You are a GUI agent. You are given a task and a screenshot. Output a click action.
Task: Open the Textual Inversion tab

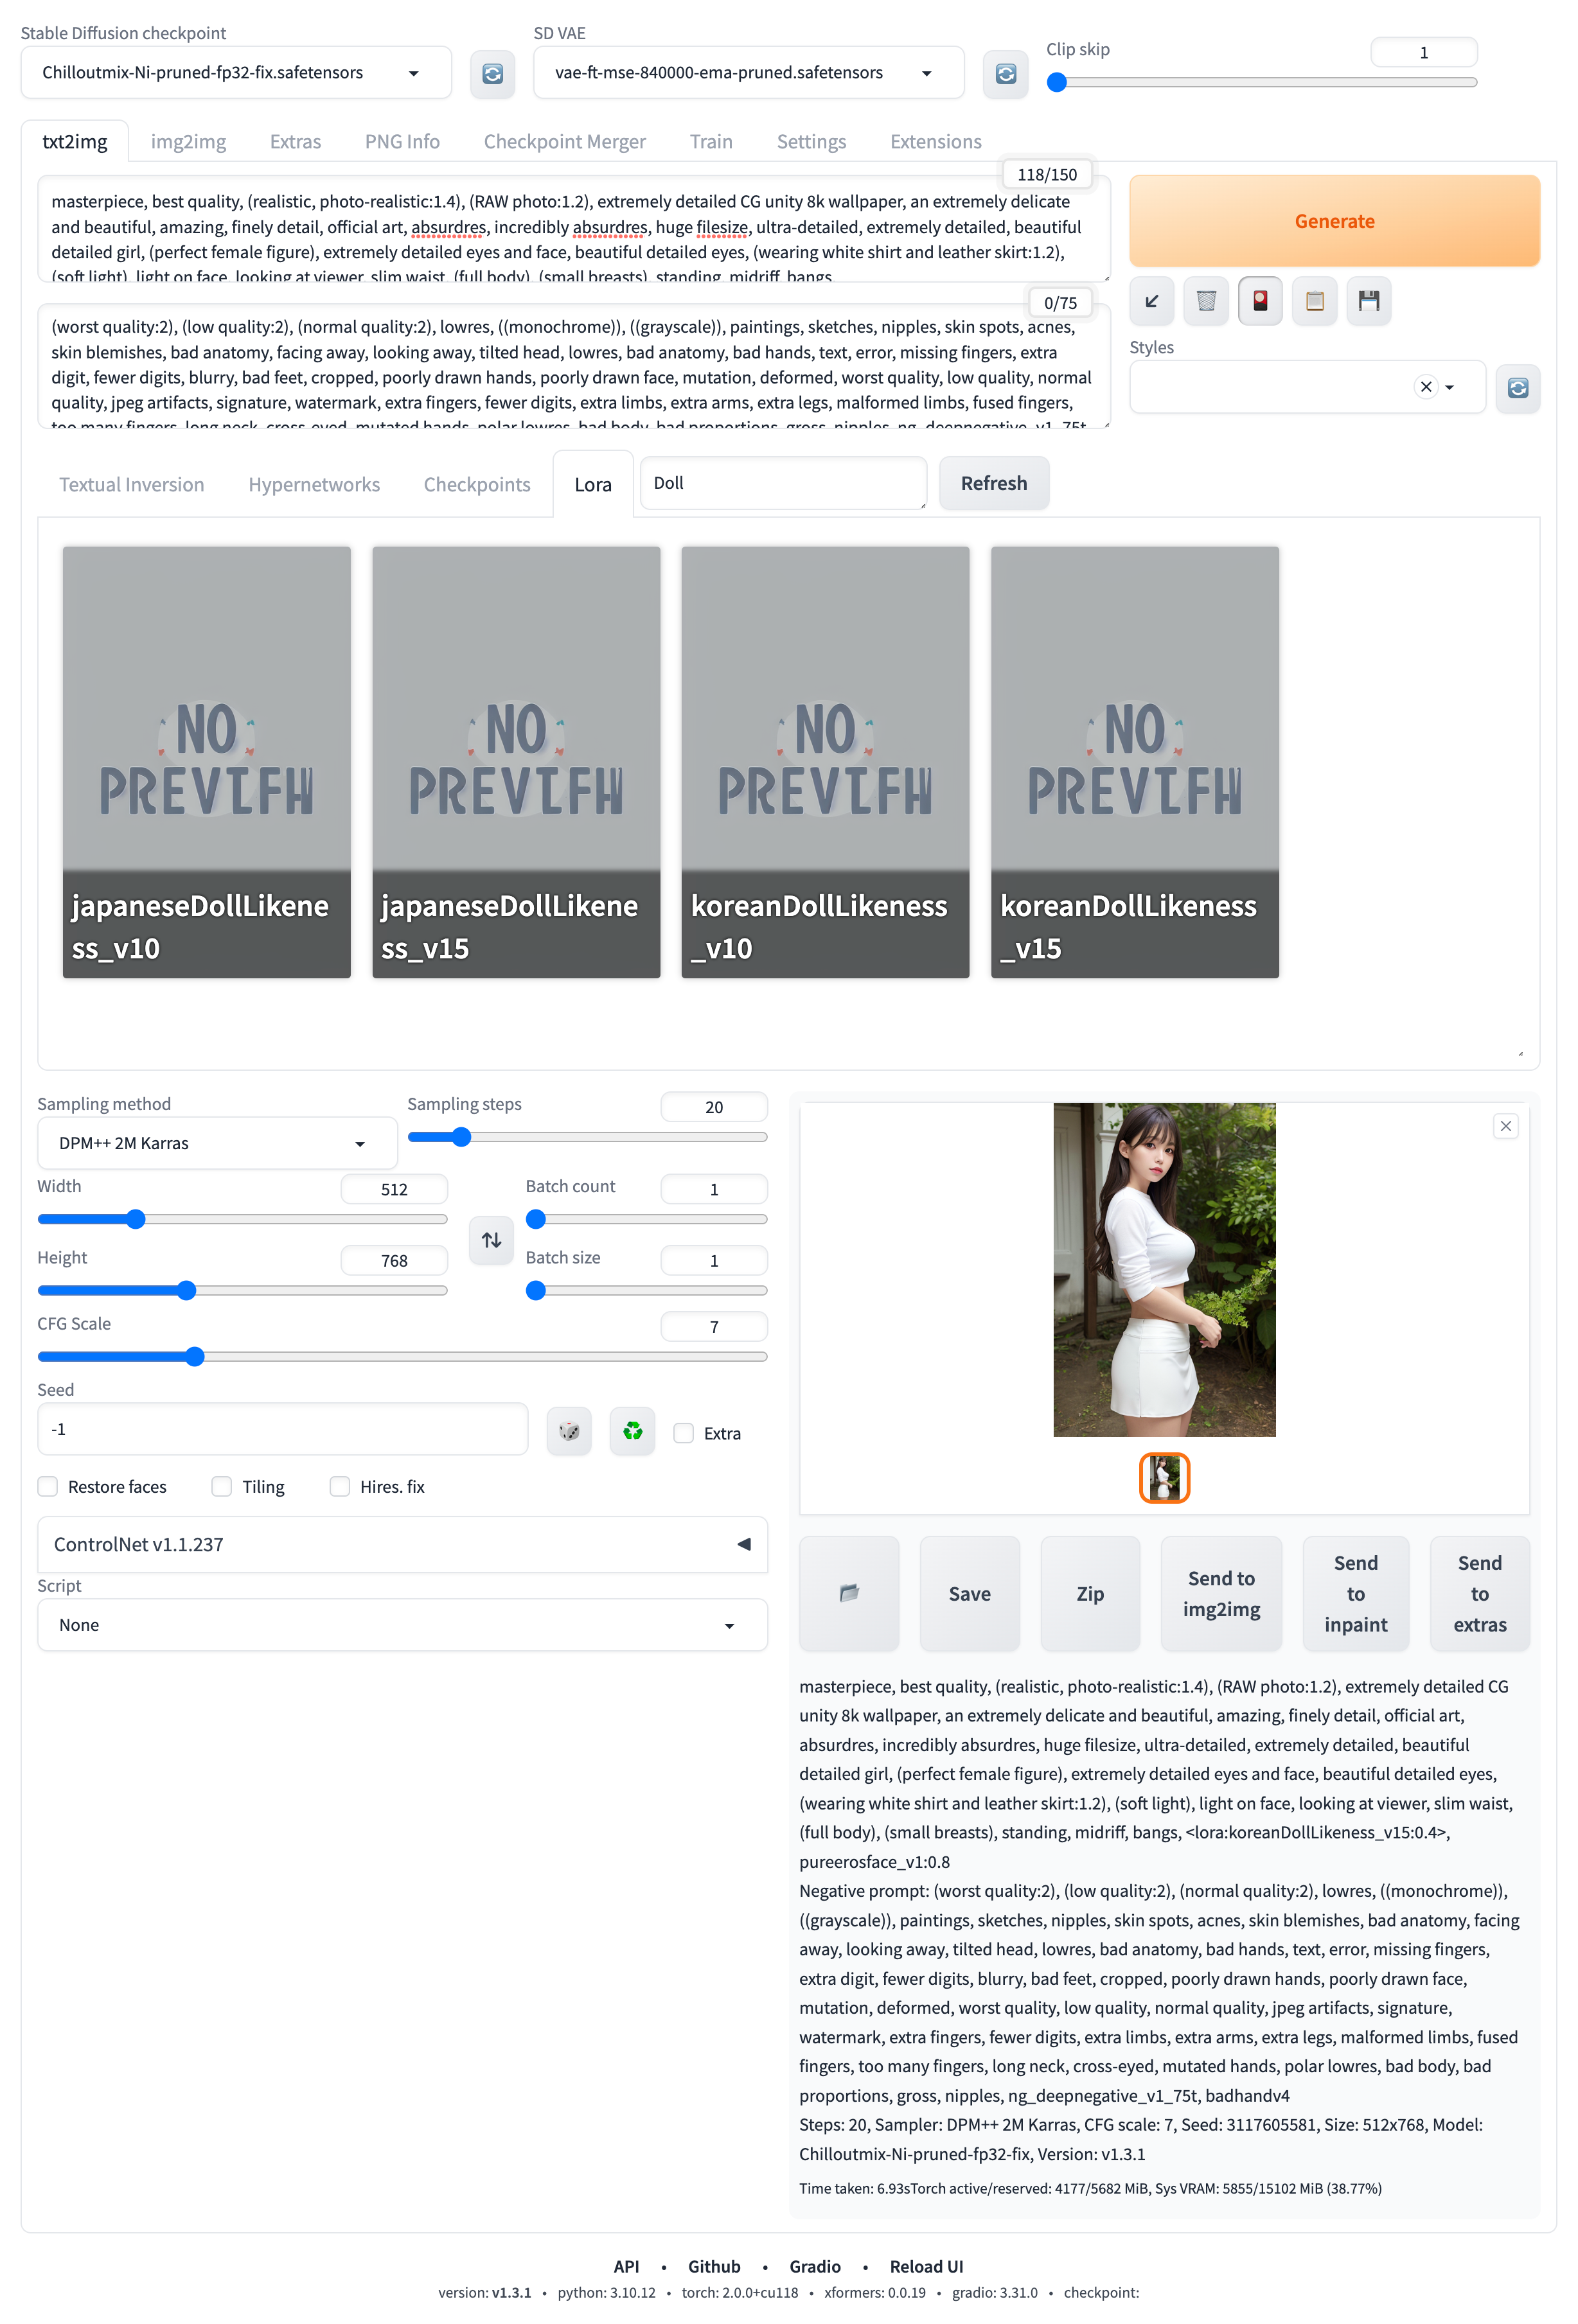131,485
